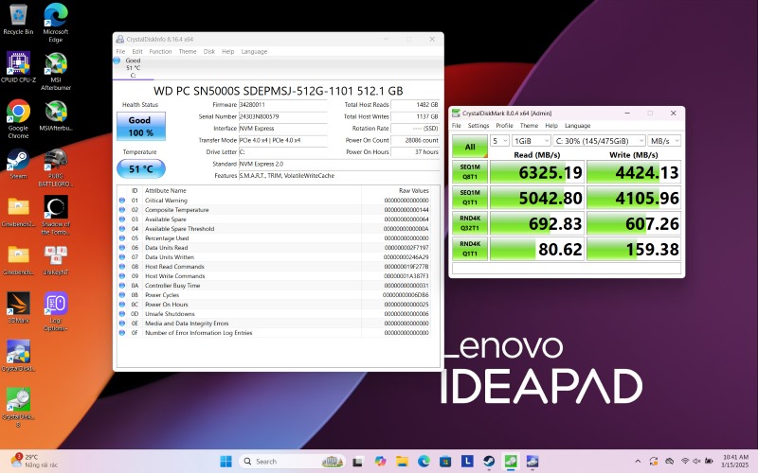Open Theme menu in CrystalDiskInfo
Screen dimensions: 758x473
pos(188,52)
